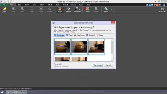Click the quick-access Save icon in title bar
Image resolution: width=167 pixels, height=94 pixels.
(5, 2)
